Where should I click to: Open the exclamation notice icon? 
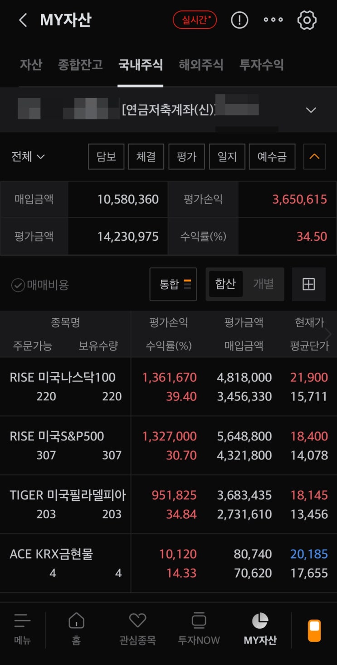click(239, 20)
